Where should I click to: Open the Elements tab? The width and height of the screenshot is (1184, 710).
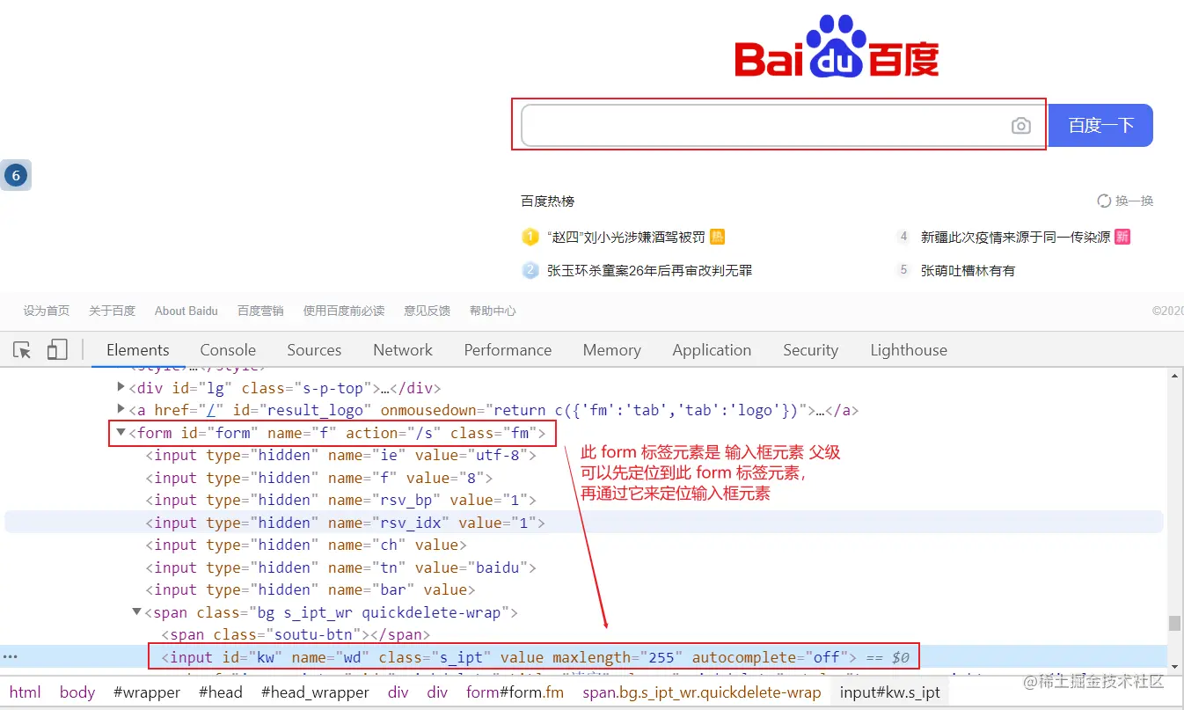click(x=138, y=350)
